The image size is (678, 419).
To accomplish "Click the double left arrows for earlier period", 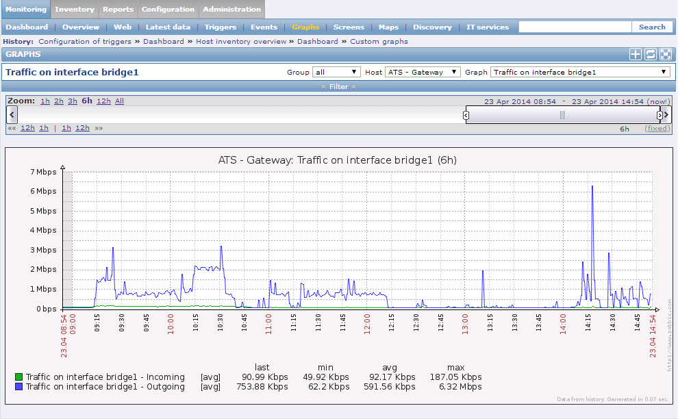I will (12, 128).
